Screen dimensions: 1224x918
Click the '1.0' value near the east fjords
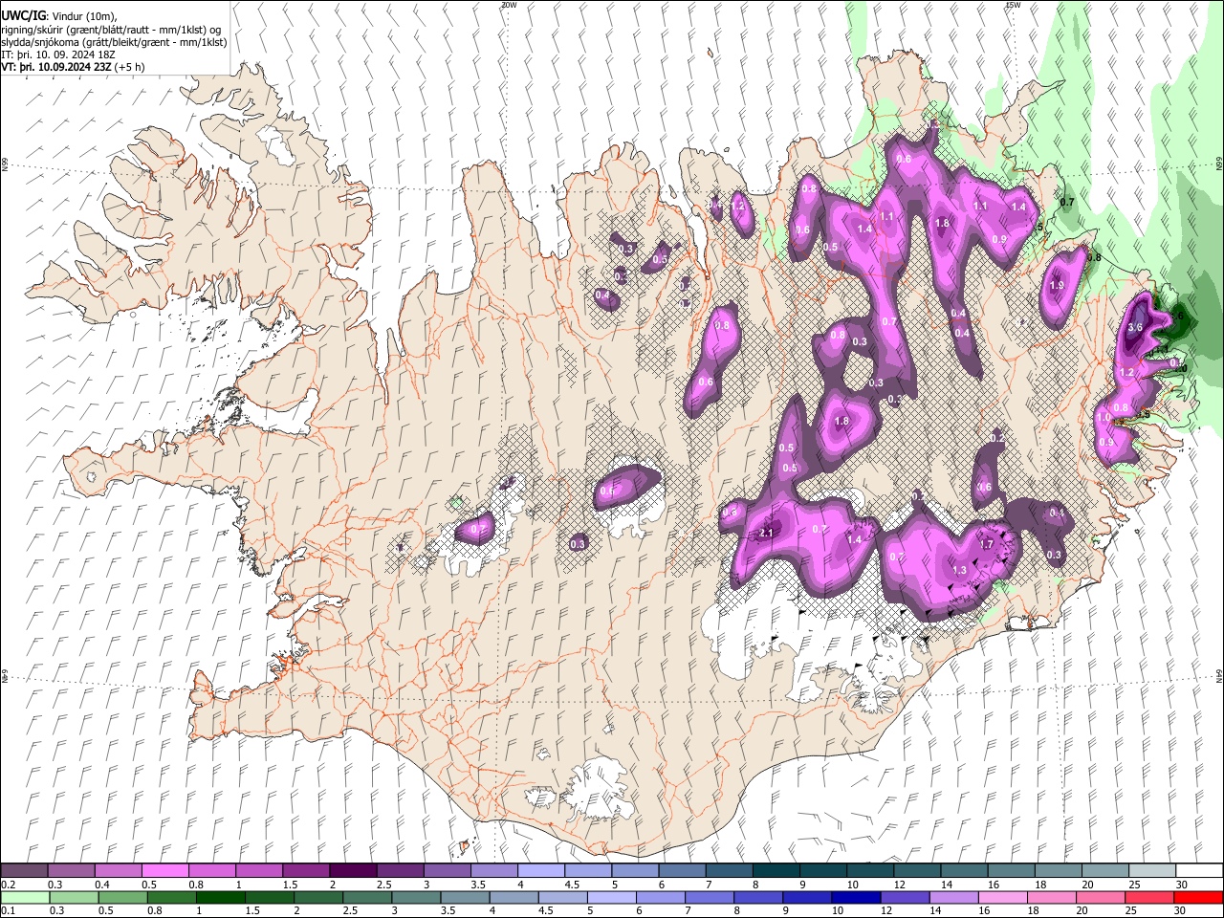[x=1104, y=418]
